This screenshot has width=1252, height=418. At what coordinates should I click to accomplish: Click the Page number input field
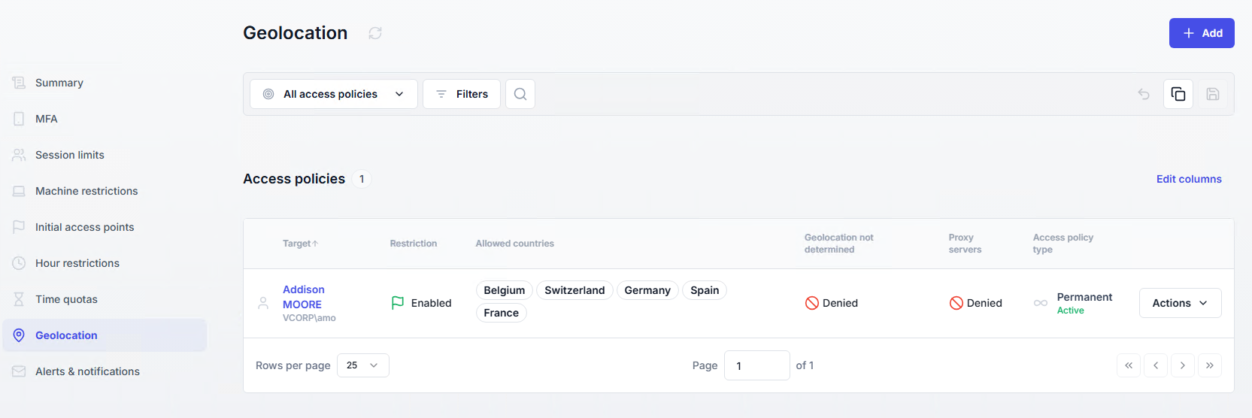pyautogui.click(x=756, y=365)
